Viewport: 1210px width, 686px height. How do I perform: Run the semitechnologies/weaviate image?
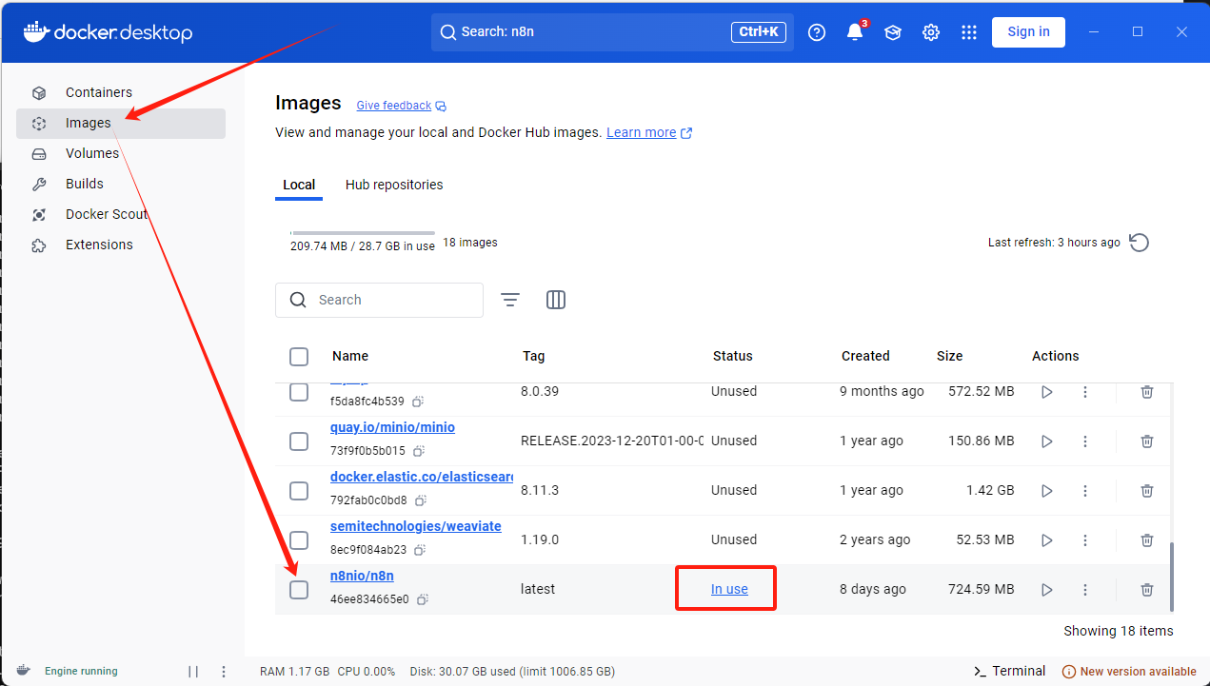point(1047,540)
